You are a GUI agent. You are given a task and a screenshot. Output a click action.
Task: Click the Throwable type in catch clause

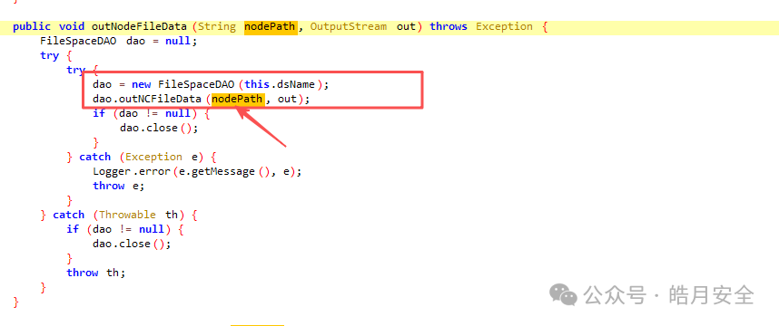[x=127, y=215]
